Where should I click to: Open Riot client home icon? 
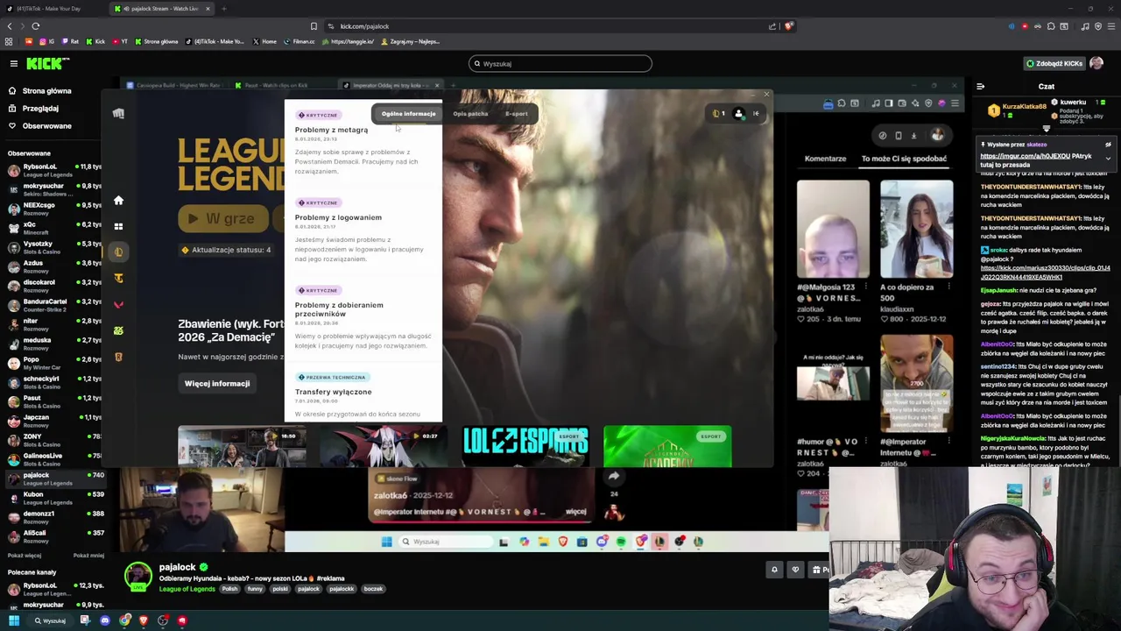pos(118,201)
